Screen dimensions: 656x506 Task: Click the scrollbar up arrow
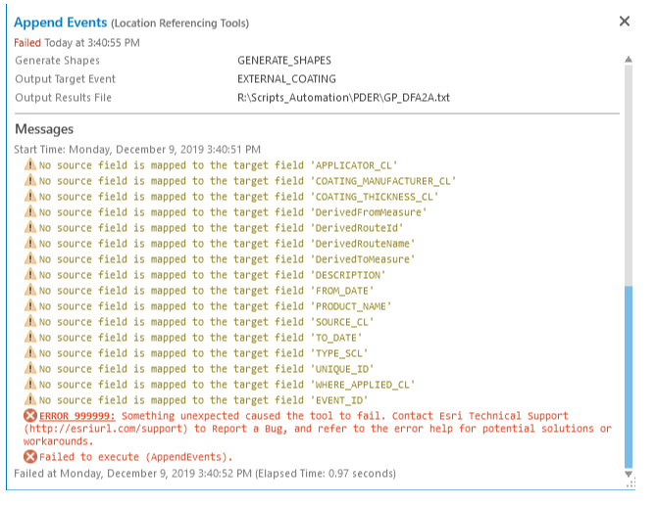(x=629, y=61)
